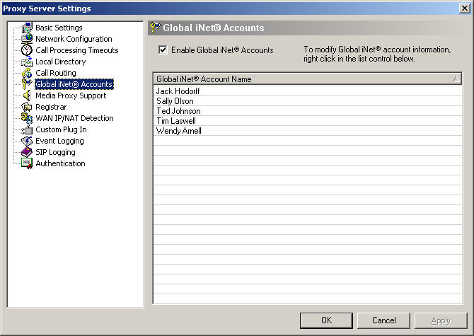Image resolution: width=474 pixels, height=336 pixels.
Task: Click the WAN IP/NAT Detection gears icon
Action: click(x=27, y=118)
